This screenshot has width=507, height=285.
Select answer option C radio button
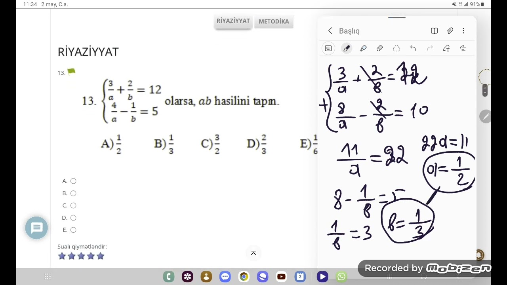click(73, 205)
